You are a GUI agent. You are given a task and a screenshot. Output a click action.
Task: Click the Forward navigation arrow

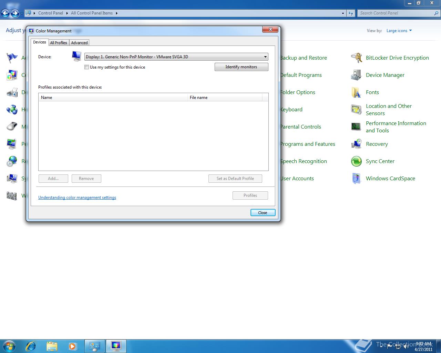pos(15,13)
